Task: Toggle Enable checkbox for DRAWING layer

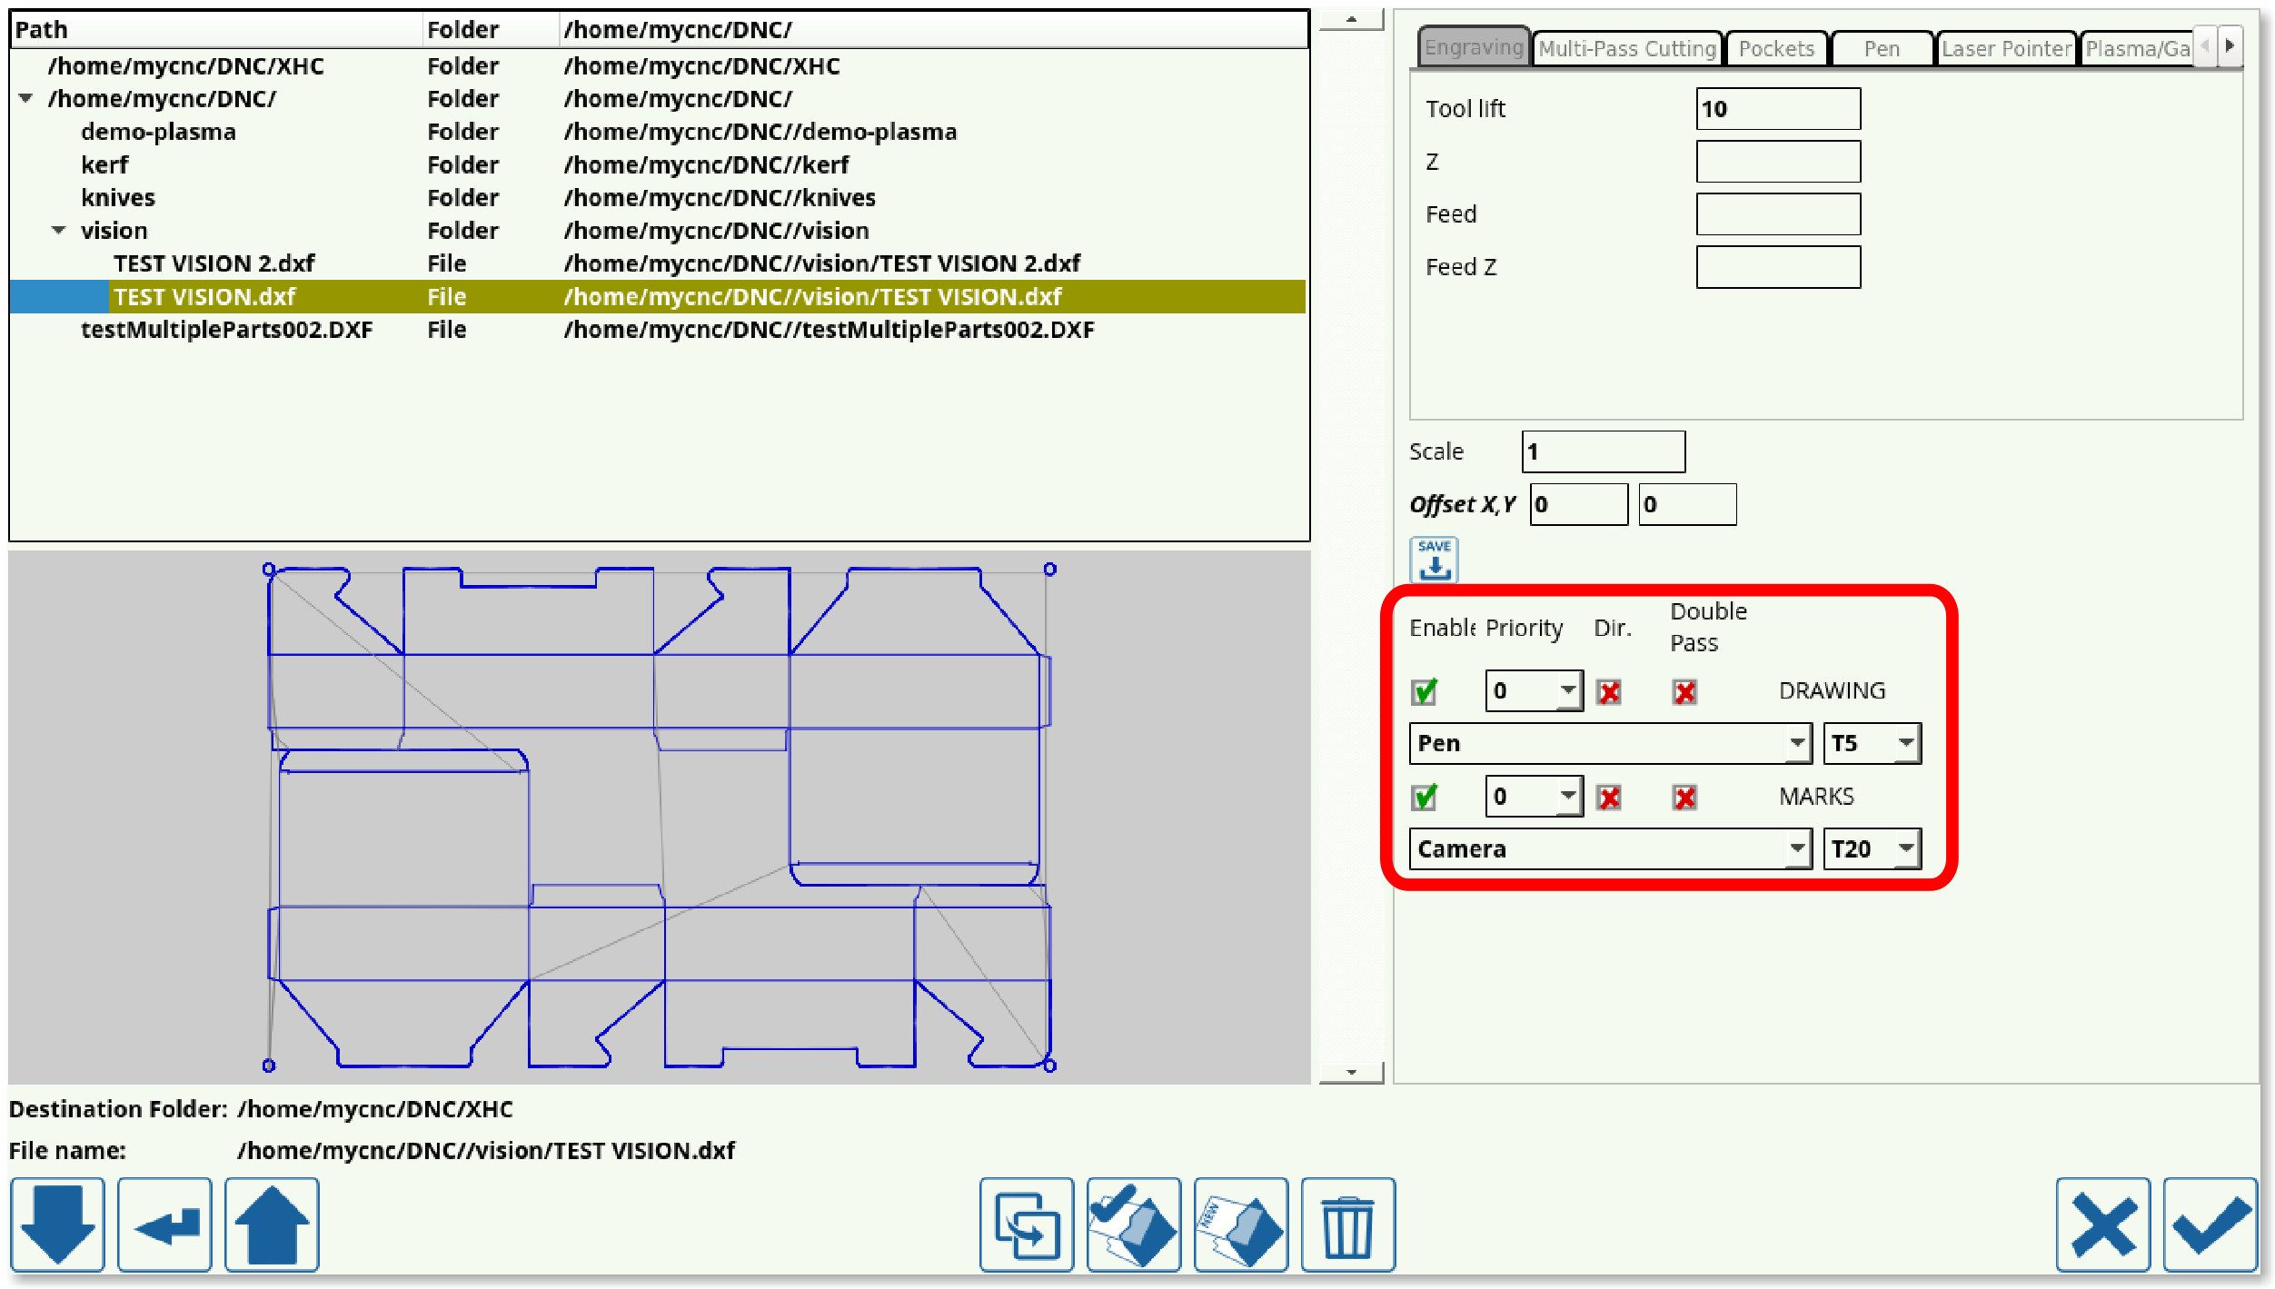Action: tap(1424, 692)
